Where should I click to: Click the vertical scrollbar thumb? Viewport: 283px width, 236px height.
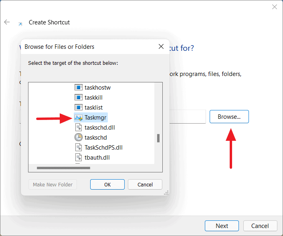point(158,138)
